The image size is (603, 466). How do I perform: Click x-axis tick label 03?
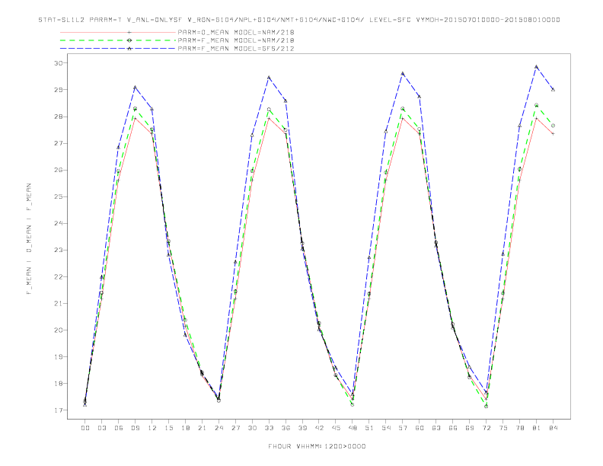(101, 428)
